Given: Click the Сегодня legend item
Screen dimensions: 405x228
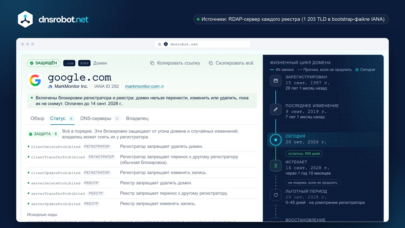Looking at the screenshot, I should tap(365, 70).
